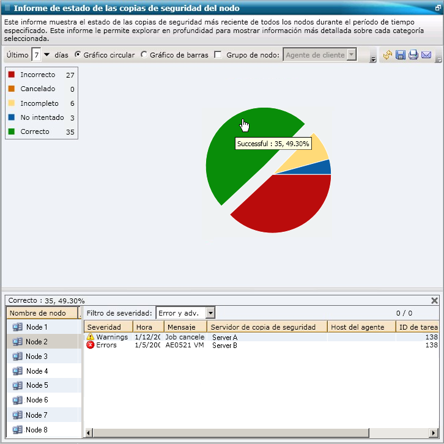
Task: Click the horizontal scrollbar thumb
Action: pyautogui.click(x=231, y=432)
